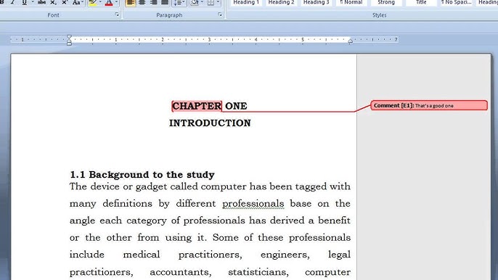Click the word engineers in the paragraph
The height and width of the screenshot is (280, 498).
285,255
